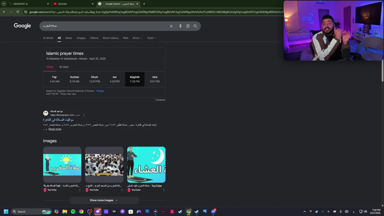Open Valorant from the taskbar

(x=164, y=211)
